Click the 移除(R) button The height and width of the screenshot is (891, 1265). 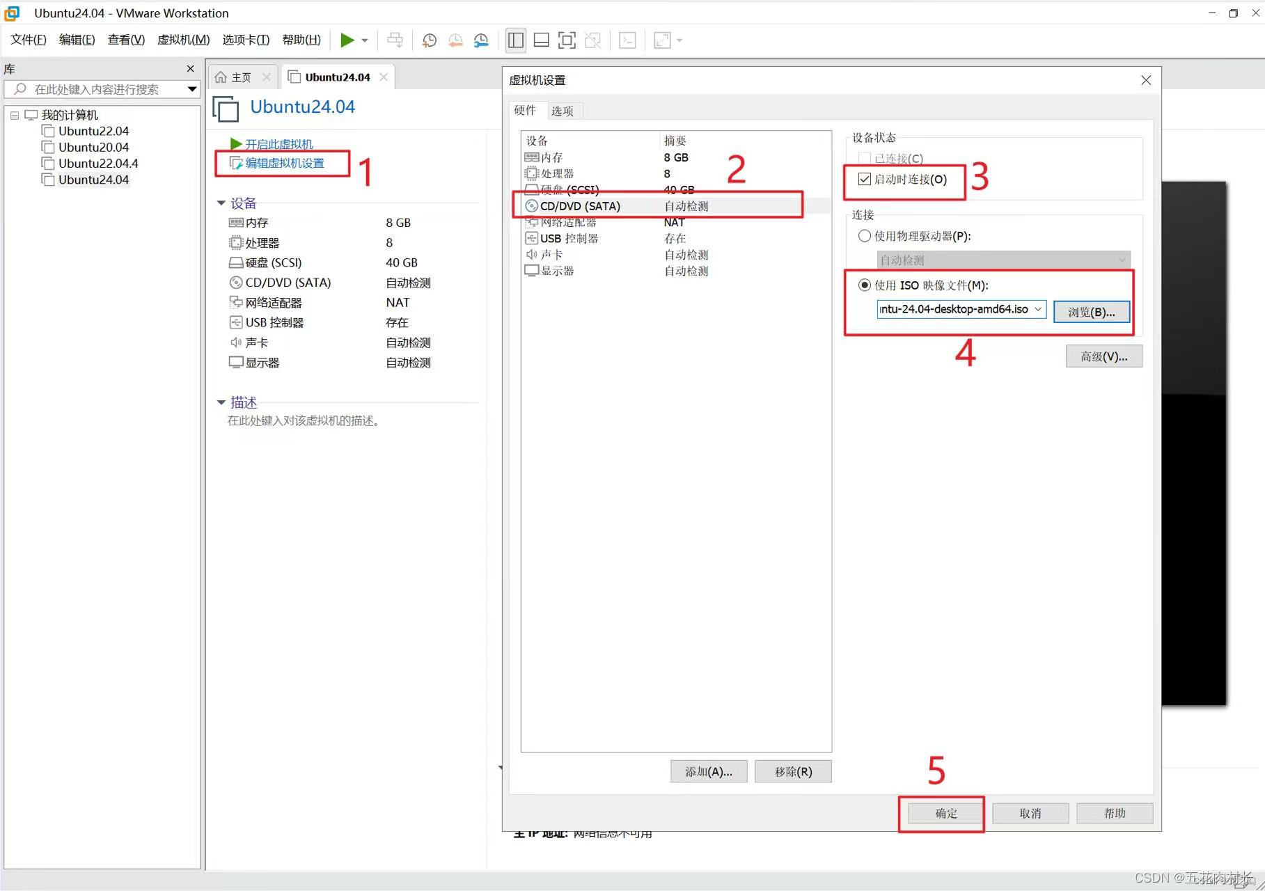[x=793, y=771]
